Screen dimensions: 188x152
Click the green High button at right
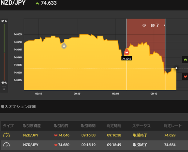pyautogui.click(x=185, y=60)
